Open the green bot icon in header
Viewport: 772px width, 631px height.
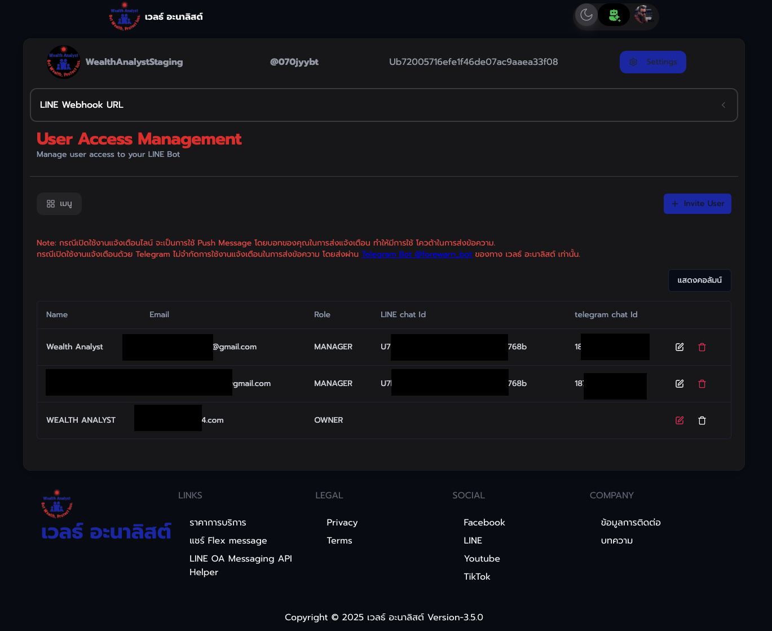click(614, 15)
